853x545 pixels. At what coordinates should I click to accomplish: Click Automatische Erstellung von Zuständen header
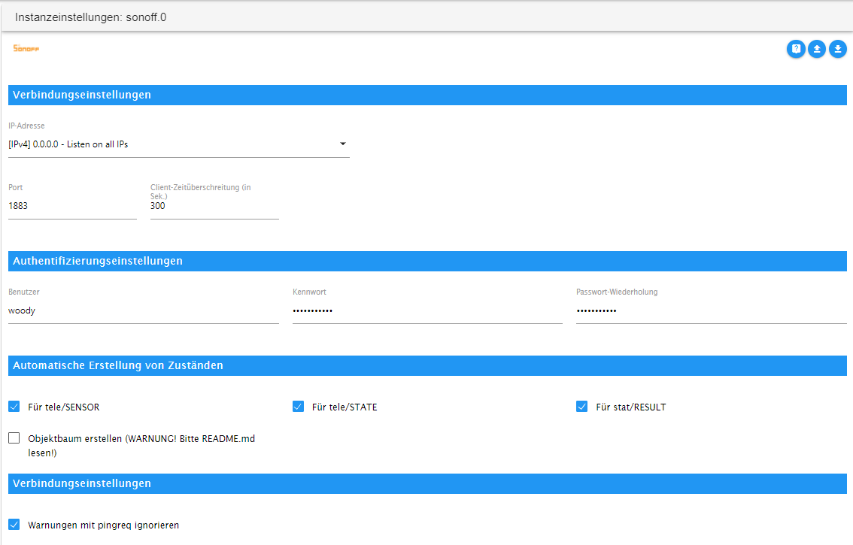pos(427,365)
